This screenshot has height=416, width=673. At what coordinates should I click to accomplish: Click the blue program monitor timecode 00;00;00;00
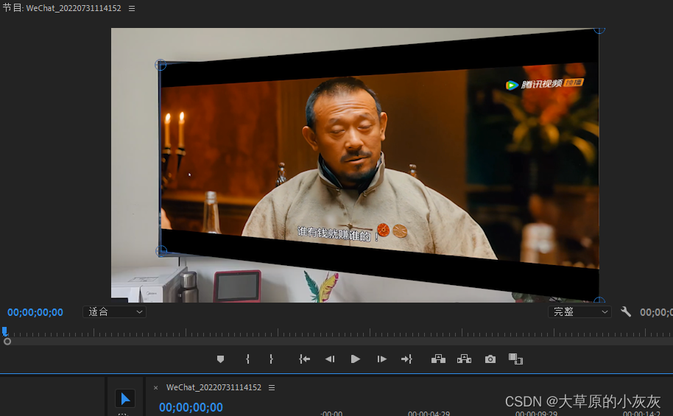(x=35, y=312)
